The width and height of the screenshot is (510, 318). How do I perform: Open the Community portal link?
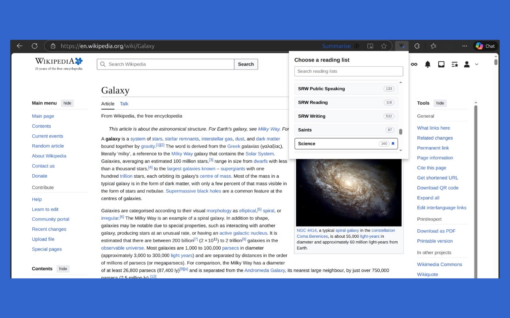(x=51, y=219)
